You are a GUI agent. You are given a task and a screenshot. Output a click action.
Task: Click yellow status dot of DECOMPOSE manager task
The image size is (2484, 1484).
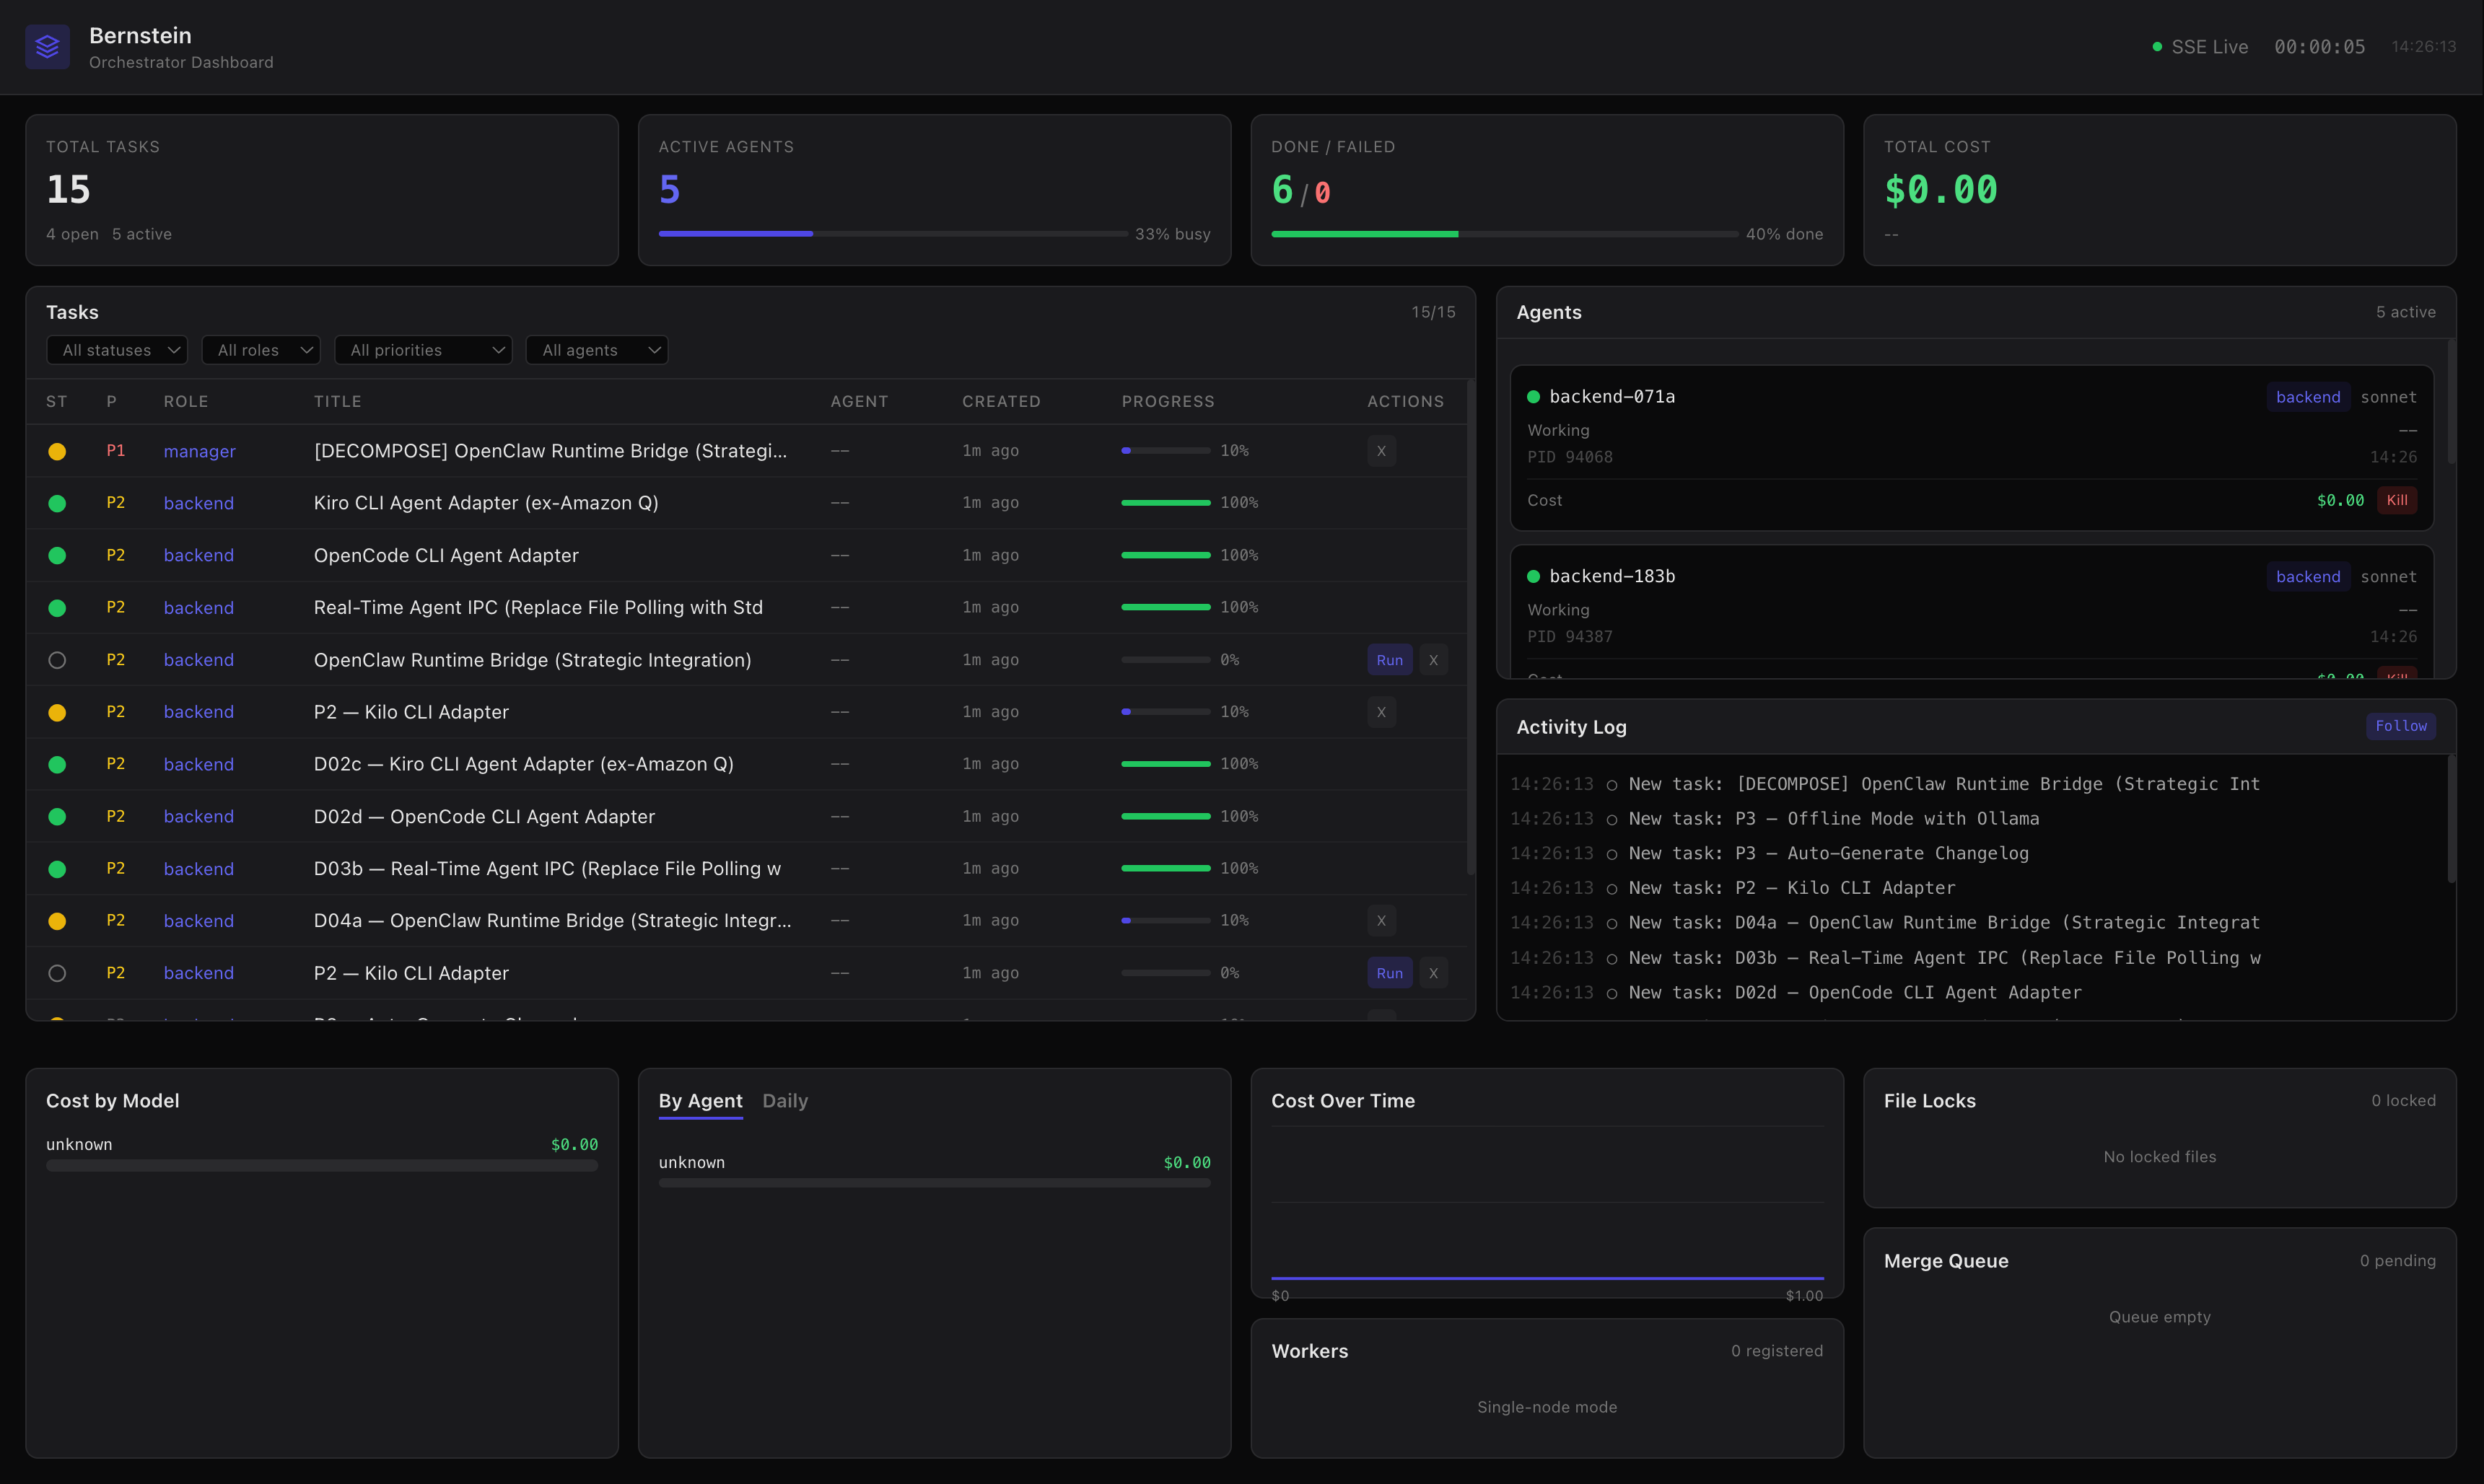tap(57, 451)
